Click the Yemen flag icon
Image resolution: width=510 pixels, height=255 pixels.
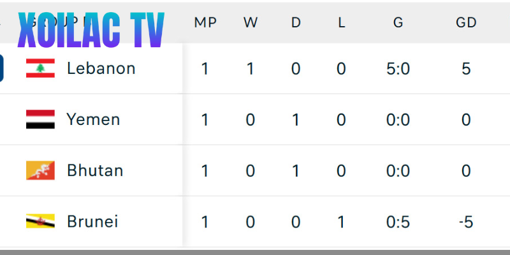[x=40, y=119]
